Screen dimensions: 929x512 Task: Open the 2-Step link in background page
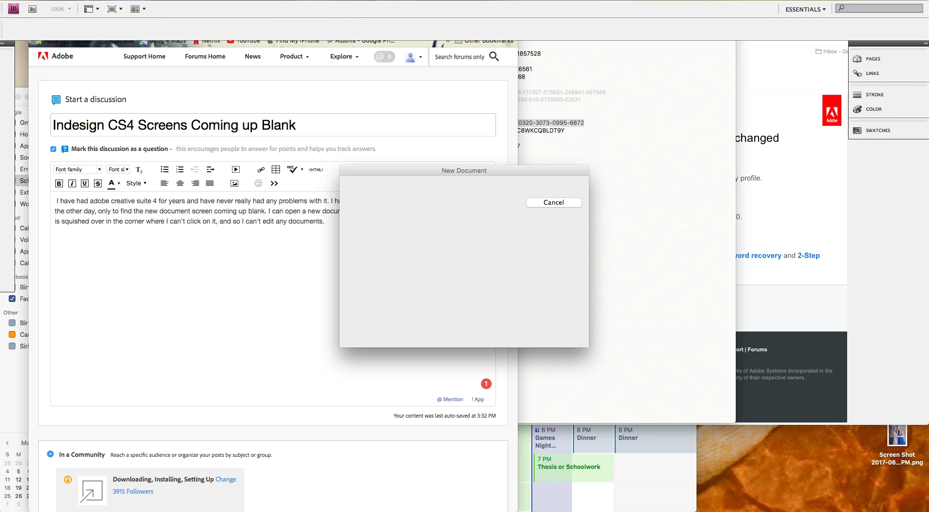808,256
